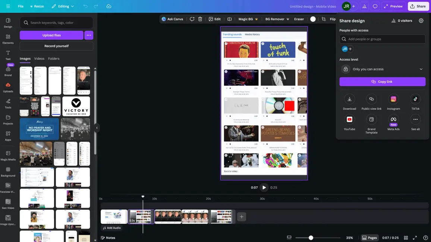431x242 pixels.
Task: Toggle the Pages view button
Action: pos(369,238)
